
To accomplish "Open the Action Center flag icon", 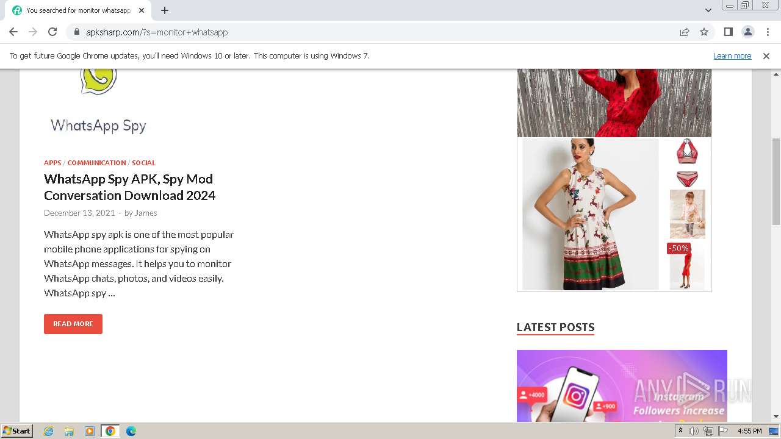I will [x=723, y=431].
